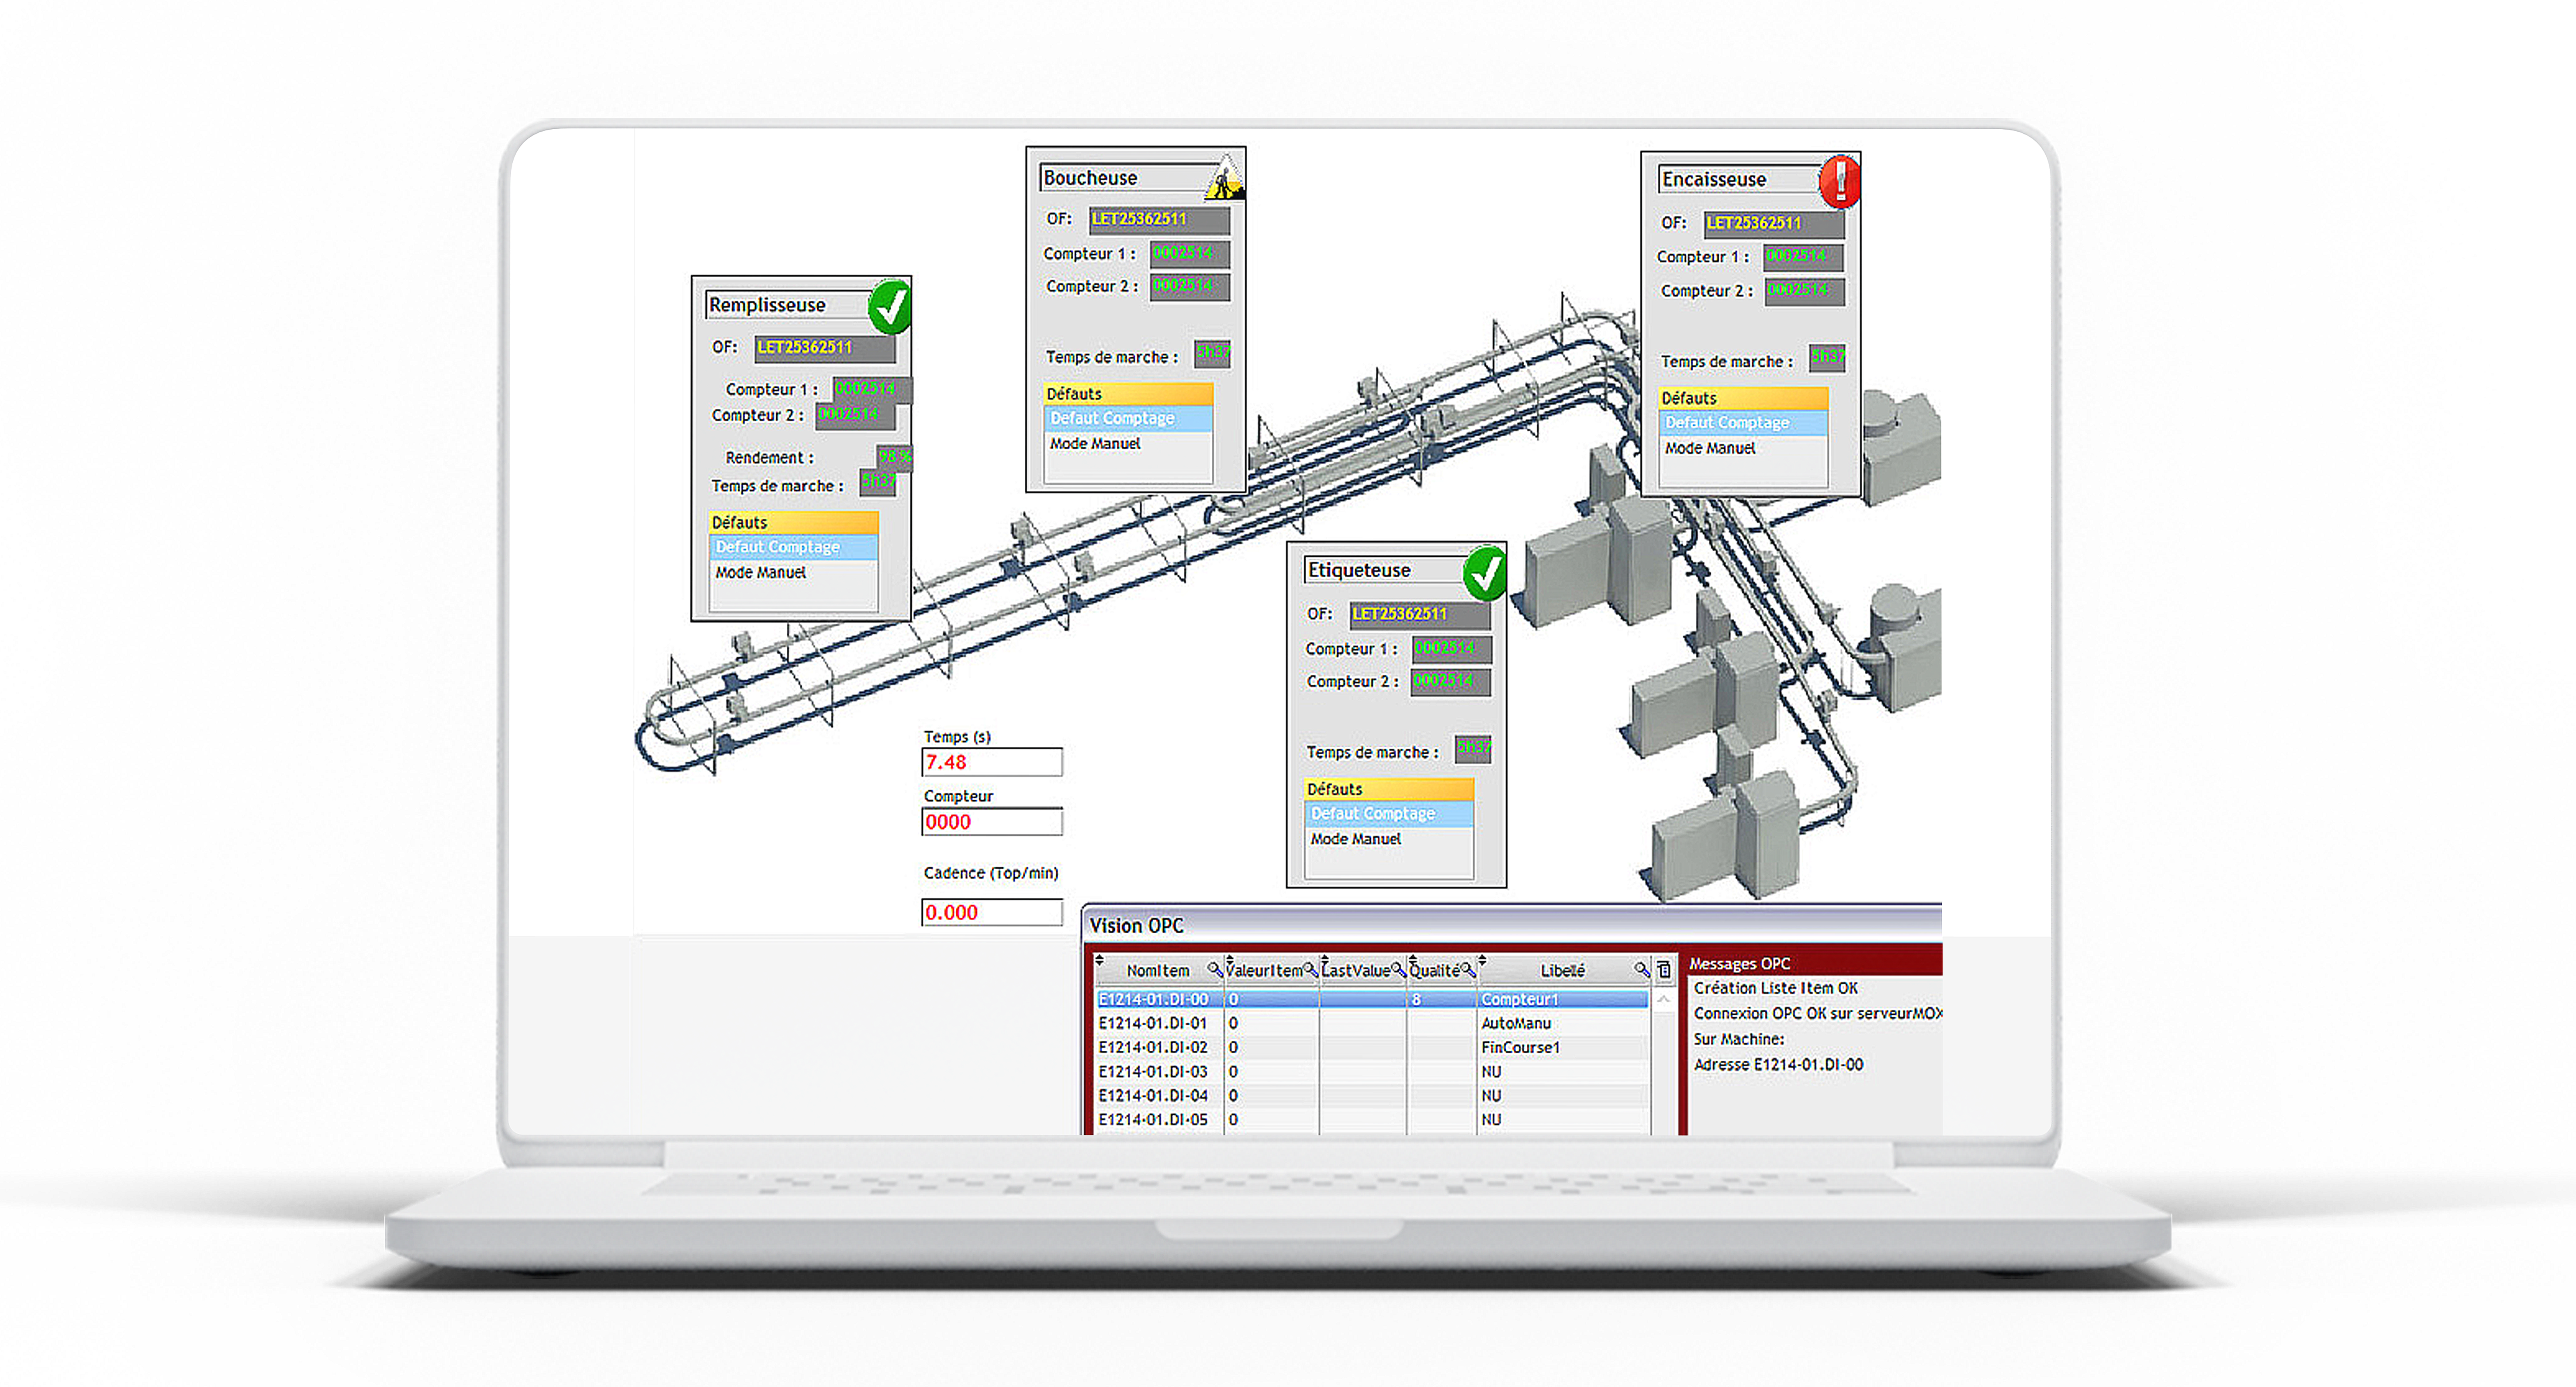
Task: Click the AutoManu label cell
Action: coord(1563,1023)
